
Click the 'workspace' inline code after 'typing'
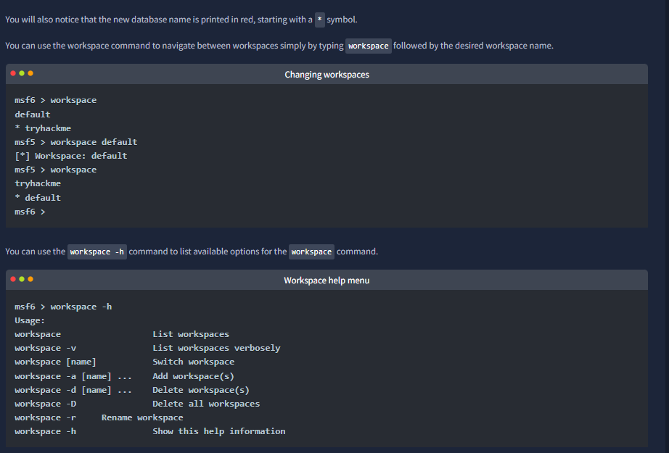[x=368, y=46]
